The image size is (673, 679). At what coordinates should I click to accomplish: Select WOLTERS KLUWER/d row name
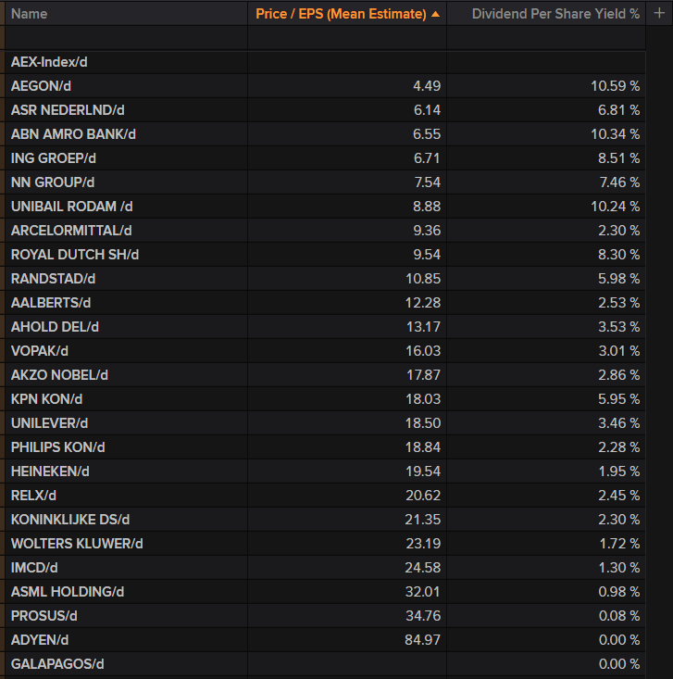click(x=77, y=544)
